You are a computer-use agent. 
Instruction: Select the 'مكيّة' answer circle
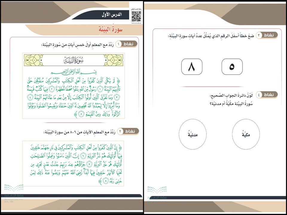tap(246, 134)
